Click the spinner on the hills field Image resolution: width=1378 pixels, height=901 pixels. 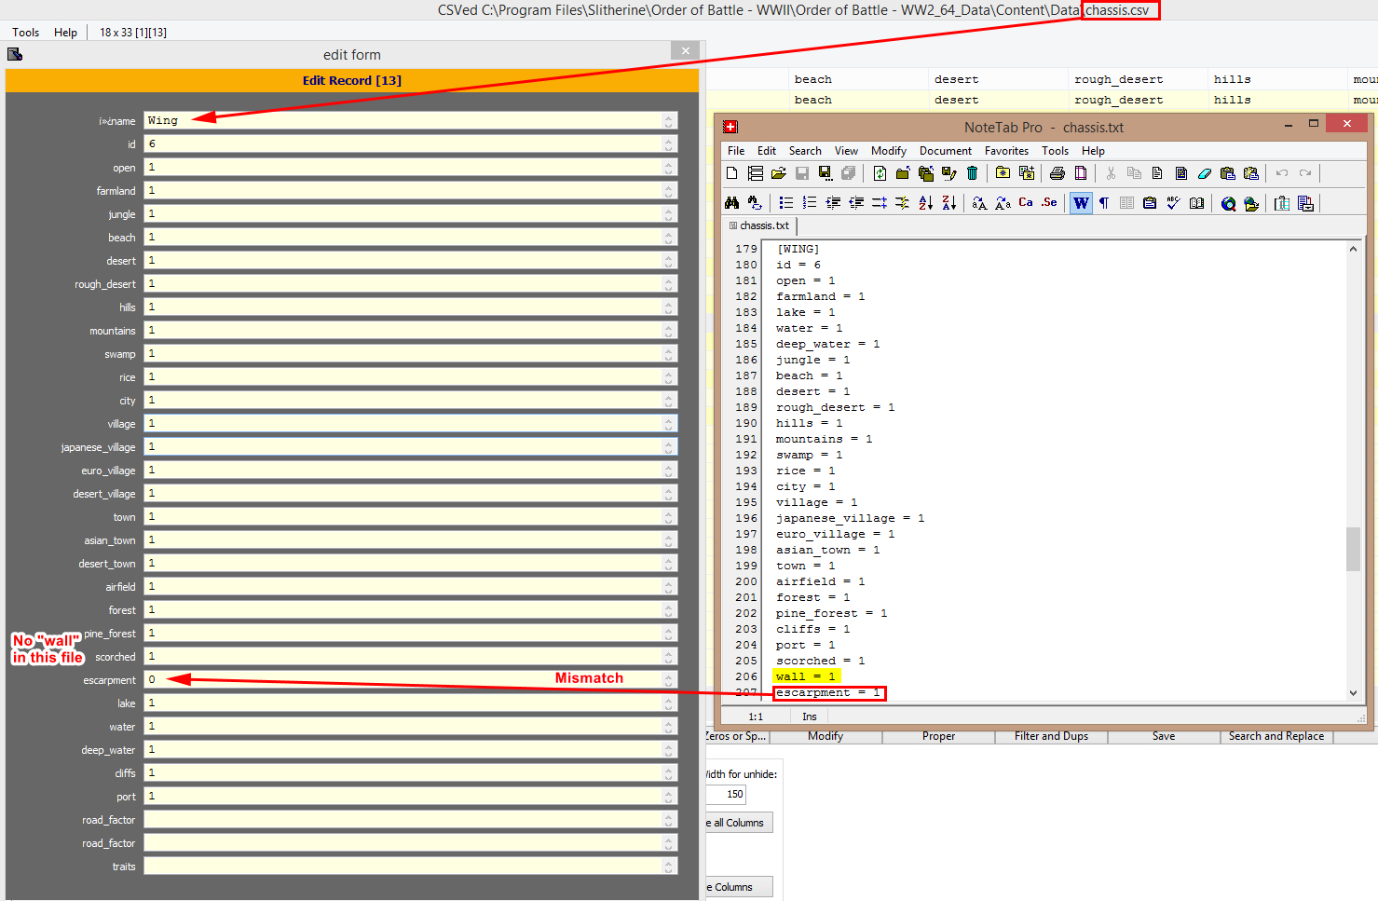point(669,307)
